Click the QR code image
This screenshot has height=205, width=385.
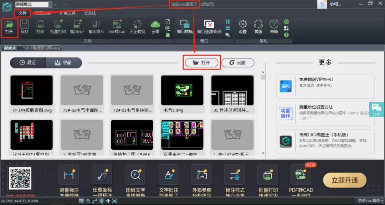click(x=20, y=179)
